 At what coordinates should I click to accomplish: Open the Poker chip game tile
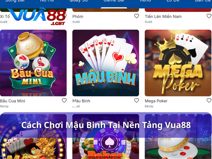pyautogui.click(x=106, y=136)
